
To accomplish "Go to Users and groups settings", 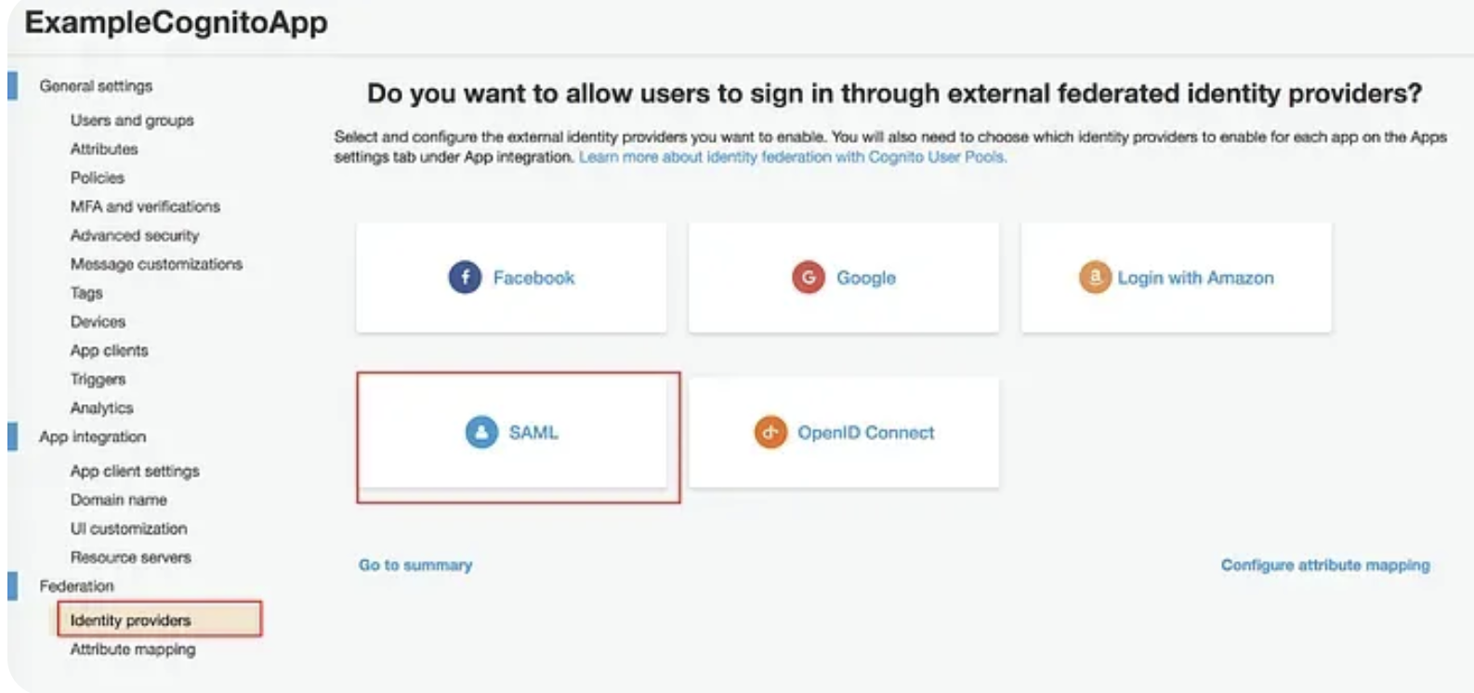I will 132,120.
